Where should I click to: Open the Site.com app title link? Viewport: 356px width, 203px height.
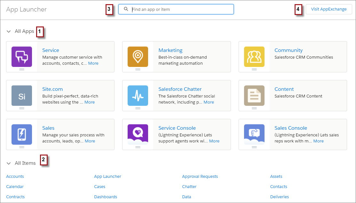pyautogui.click(x=52, y=89)
